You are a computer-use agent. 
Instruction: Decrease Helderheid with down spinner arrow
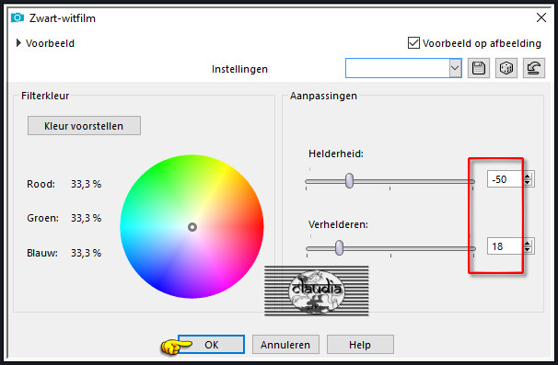528,183
